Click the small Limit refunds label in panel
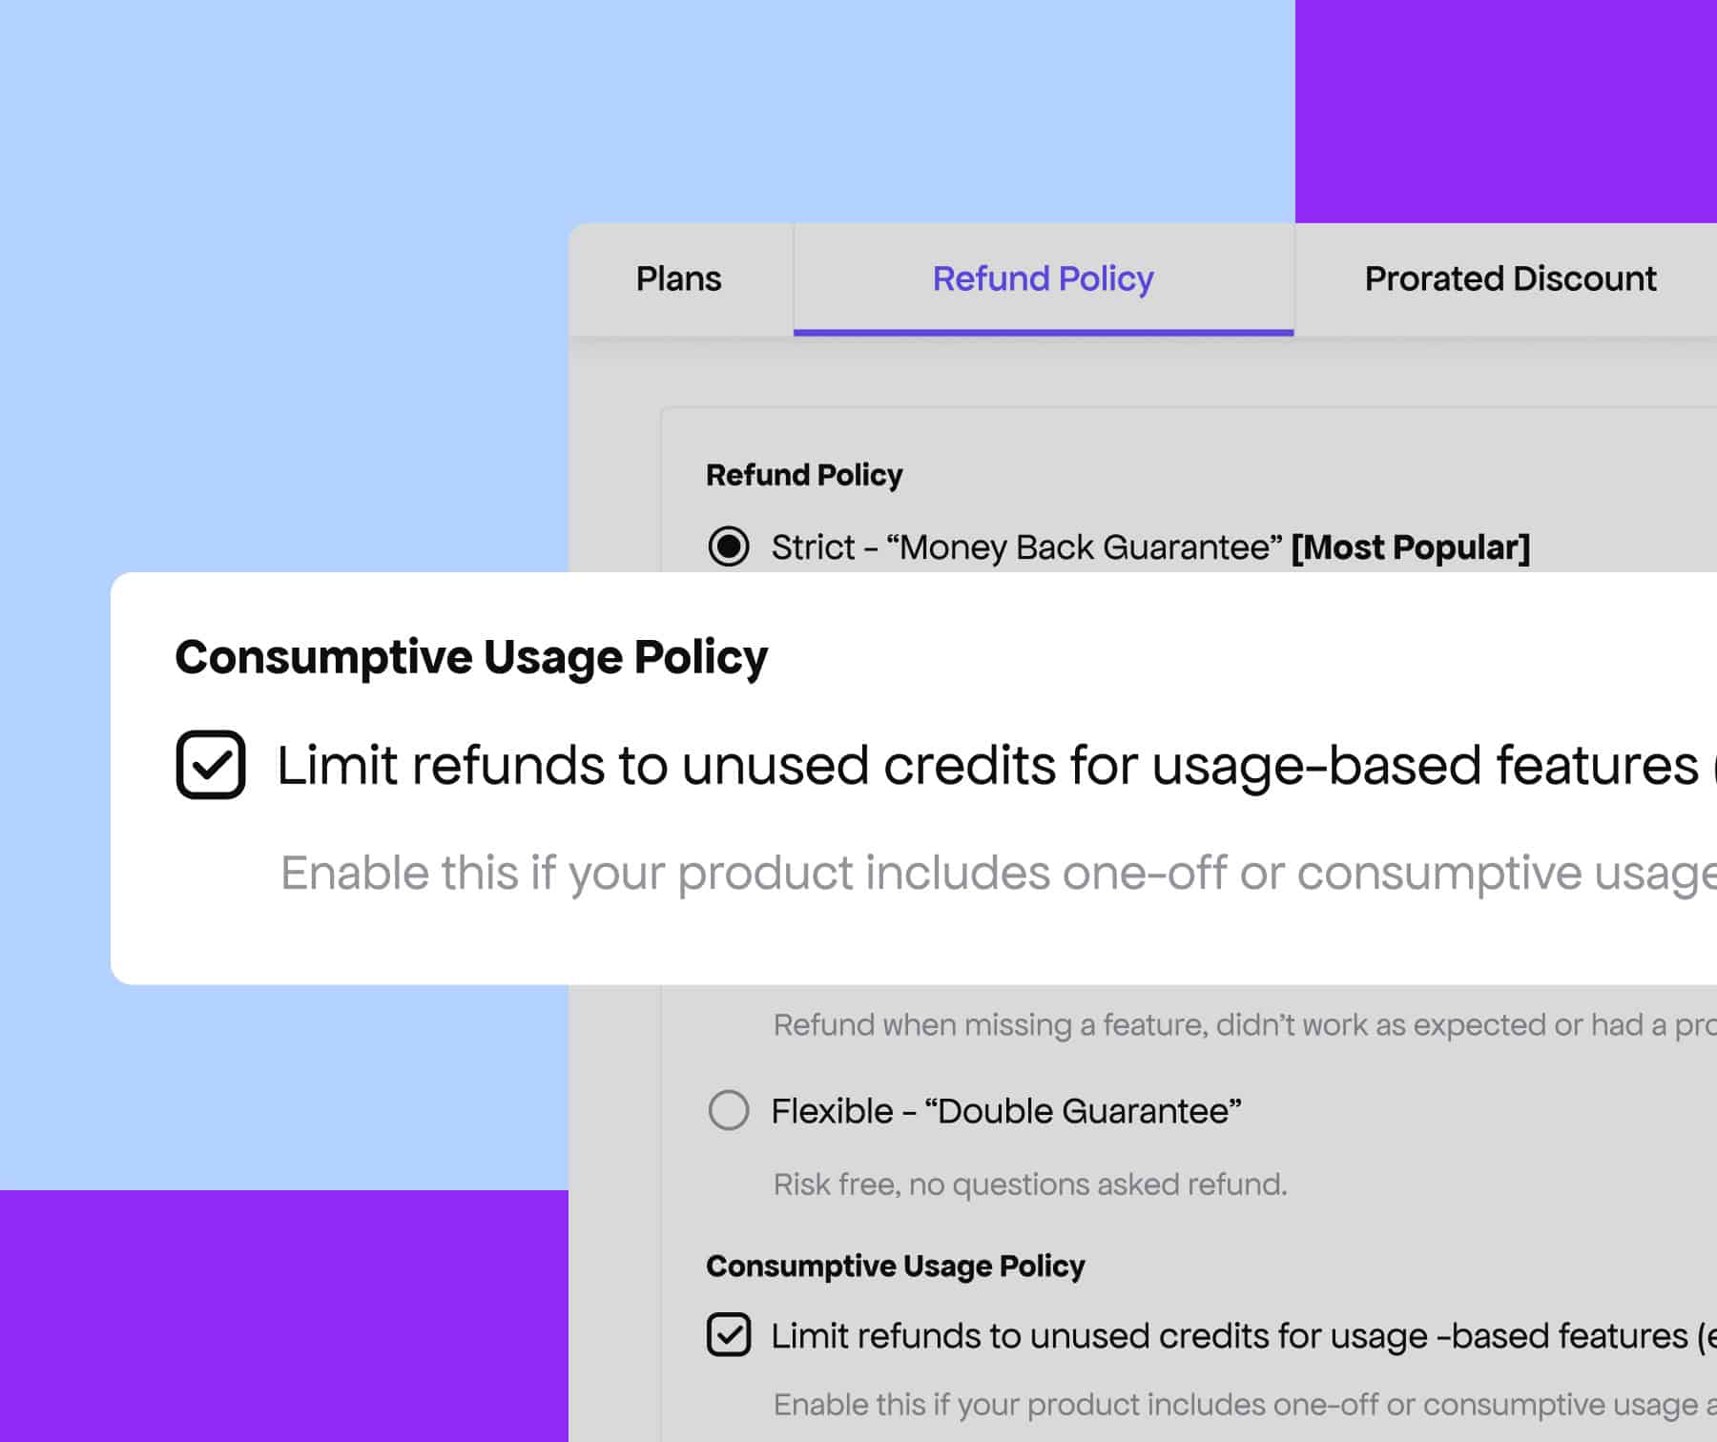The image size is (1717, 1442). point(1231,1336)
